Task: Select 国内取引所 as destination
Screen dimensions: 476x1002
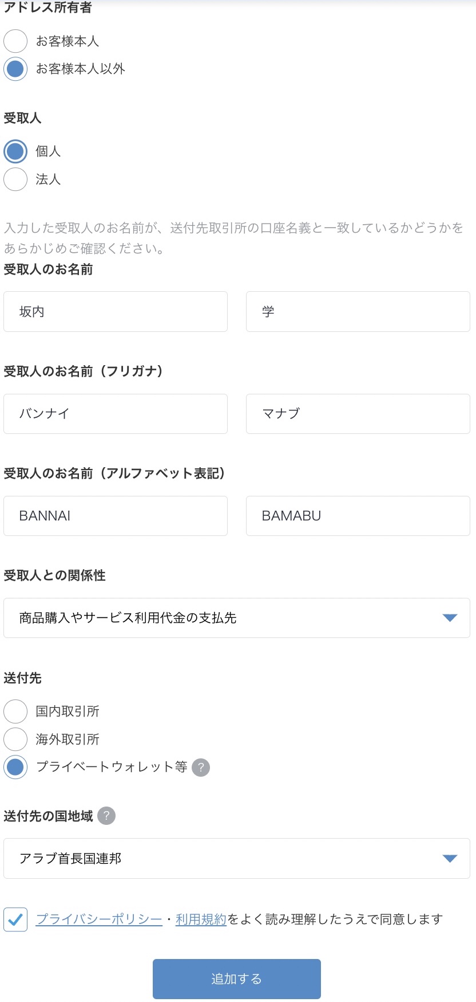Action: 15,711
